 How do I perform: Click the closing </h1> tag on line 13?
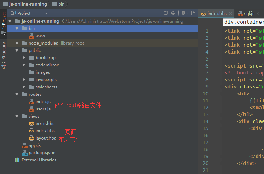(x=244, y=114)
